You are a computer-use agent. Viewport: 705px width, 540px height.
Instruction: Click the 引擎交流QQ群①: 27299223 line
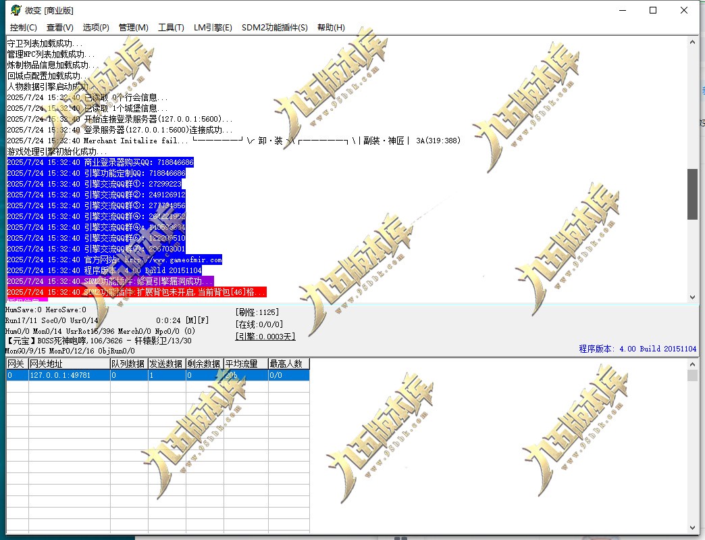pos(95,184)
